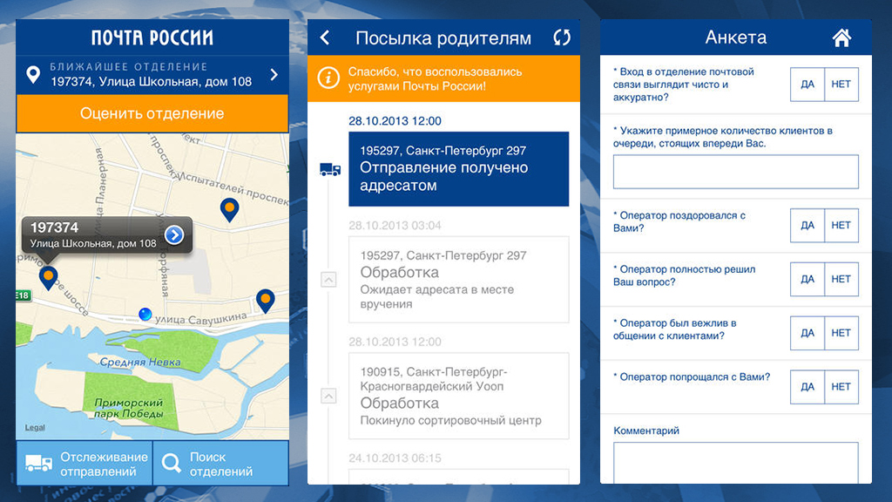The height and width of the screenshot is (502, 892).
Task: Open the Legal link on the map
Action: 35,428
